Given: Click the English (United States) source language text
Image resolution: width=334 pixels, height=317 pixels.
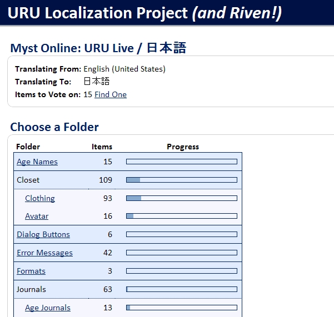Looking at the screenshot, I should click(x=124, y=69).
